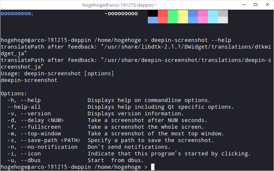Click the yellow color block in top row
Image resolution: width=274 pixels, height=171 pixels.
(183, 13)
